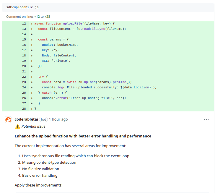The width and height of the screenshot is (220, 193).
Task: Click the "Potential issue" label text
Action: click(33, 126)
